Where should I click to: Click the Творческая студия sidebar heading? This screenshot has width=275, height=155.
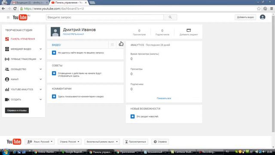[x=19, y=30]
